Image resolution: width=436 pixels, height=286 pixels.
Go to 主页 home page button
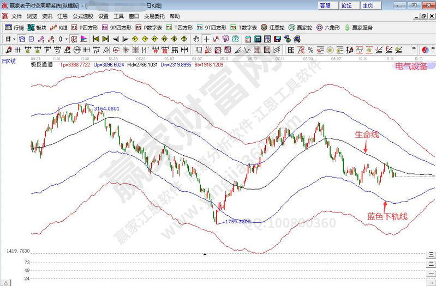(x=368, y=5)
